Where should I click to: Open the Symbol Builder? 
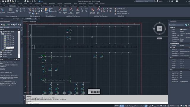coord(120,9)
